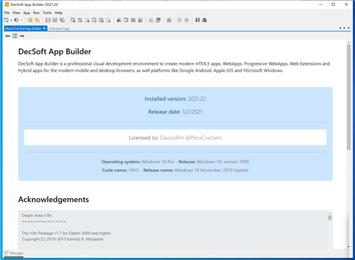355x260 pixels.
Task: Click the last window icon before the bucket icon
Action: tap(108, 20)
